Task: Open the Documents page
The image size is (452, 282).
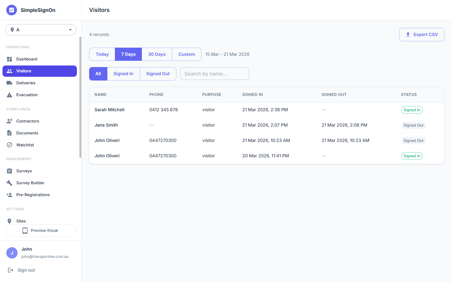Action: point(40,133)
